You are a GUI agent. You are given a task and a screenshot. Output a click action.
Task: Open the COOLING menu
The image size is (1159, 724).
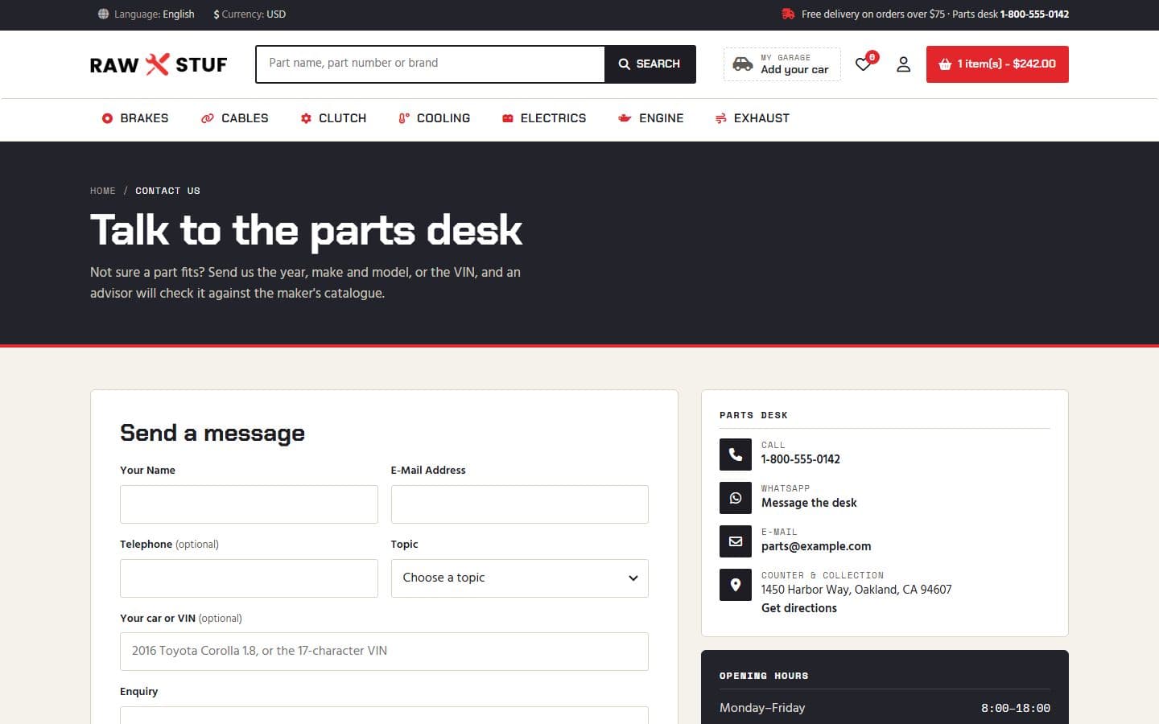tap(435, 118)
